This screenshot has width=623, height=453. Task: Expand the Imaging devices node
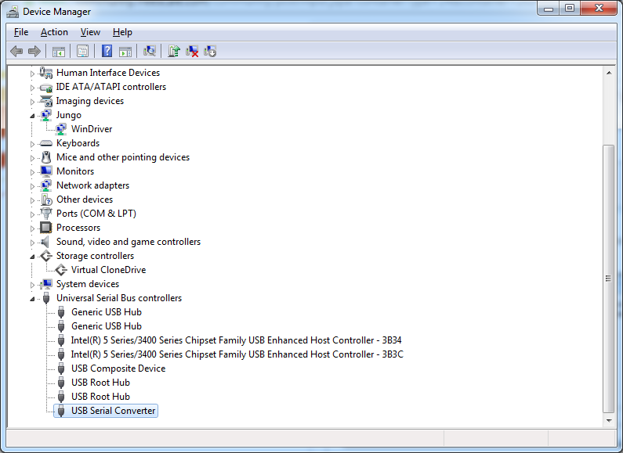(x=32, y=102)
